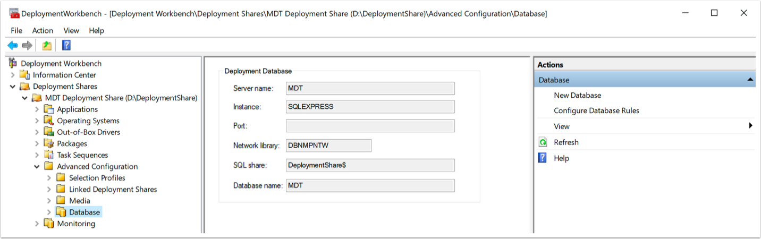Click the empty Port field
761x239 pixels.
(370, 126)
